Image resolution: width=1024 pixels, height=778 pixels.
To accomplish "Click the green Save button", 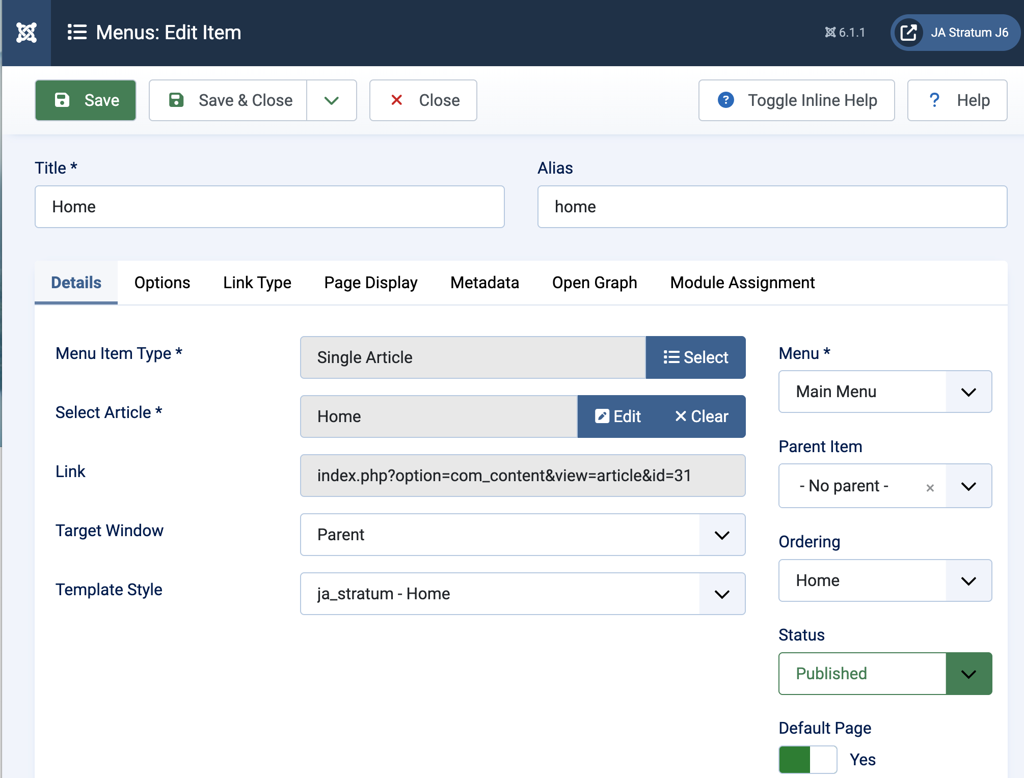I will pos(86,100).
